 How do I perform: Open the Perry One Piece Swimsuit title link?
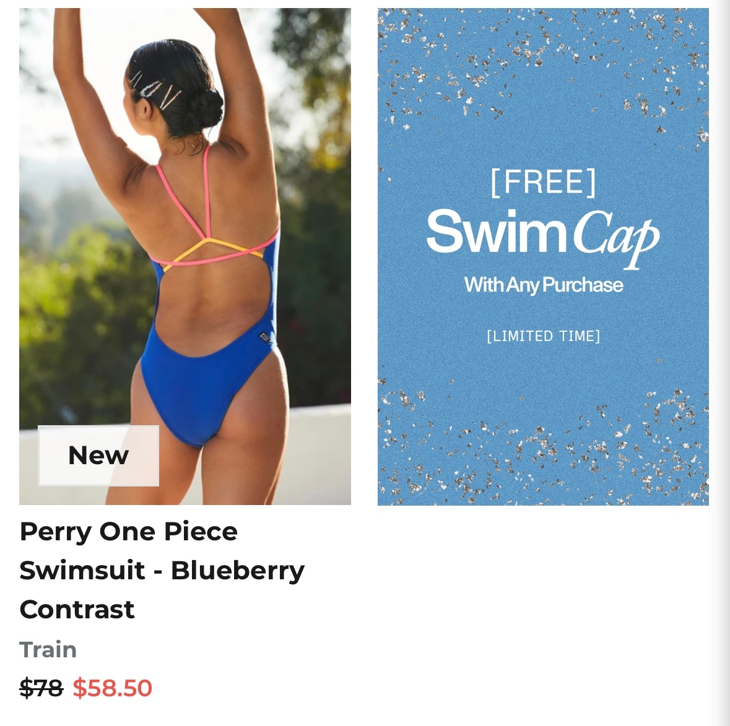pyautogui.click(x=162, y=570)
